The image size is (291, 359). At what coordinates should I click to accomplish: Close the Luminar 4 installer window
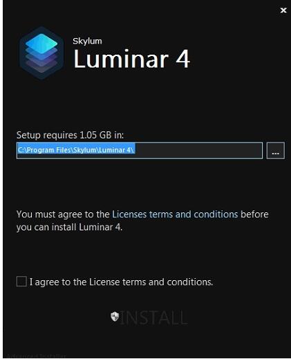pos(283,10)
